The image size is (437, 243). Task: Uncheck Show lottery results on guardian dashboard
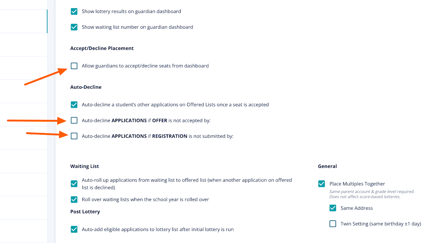(x=74, y=12)
